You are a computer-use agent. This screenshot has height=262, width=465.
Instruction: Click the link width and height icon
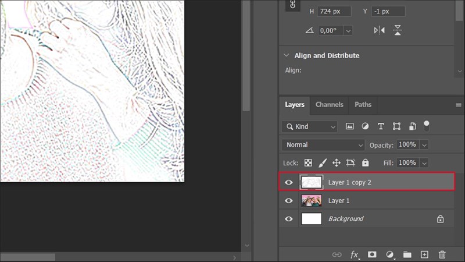coord(292,5)
